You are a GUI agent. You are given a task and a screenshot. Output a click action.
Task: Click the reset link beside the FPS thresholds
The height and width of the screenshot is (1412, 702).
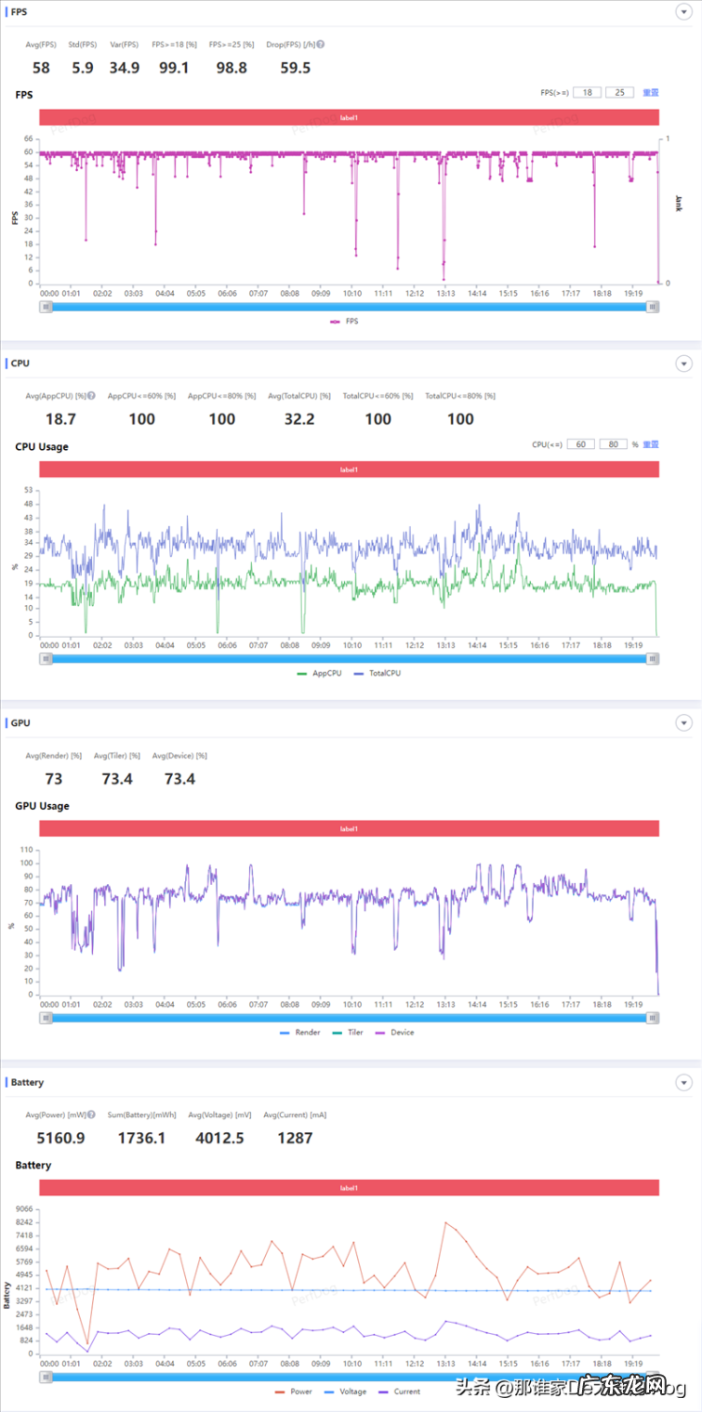point(650,92)
